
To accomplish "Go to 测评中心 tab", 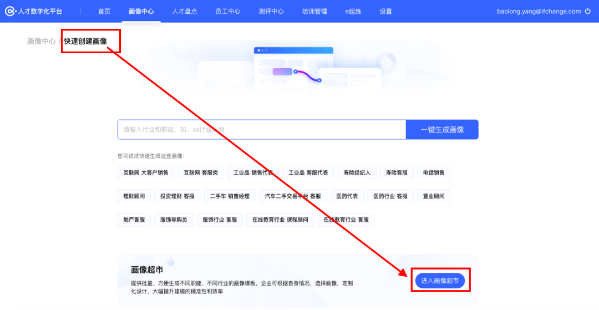I will pyautogui.click(x=271, y=11).
